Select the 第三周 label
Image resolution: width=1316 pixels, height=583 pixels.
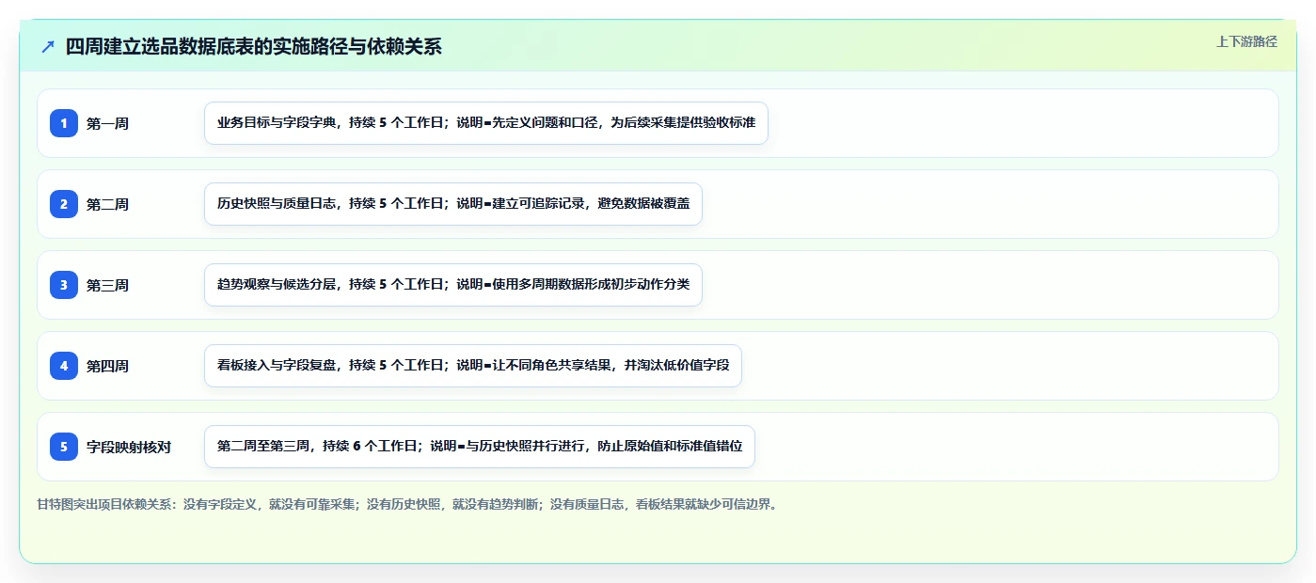point(107,285)
